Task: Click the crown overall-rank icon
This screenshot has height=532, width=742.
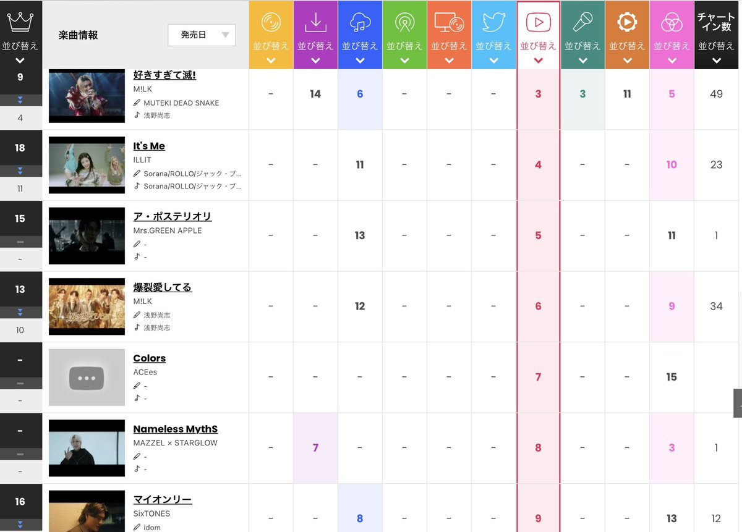Action: pyautogui.click(x=20, y=22)
